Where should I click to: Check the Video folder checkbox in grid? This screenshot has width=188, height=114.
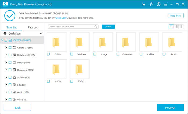(72, 81)
